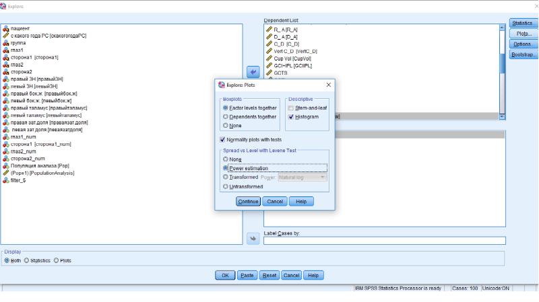Select the Plots display radio button
Image resolution: width=539 pixels, height=302 pixels.
[56, 260]
